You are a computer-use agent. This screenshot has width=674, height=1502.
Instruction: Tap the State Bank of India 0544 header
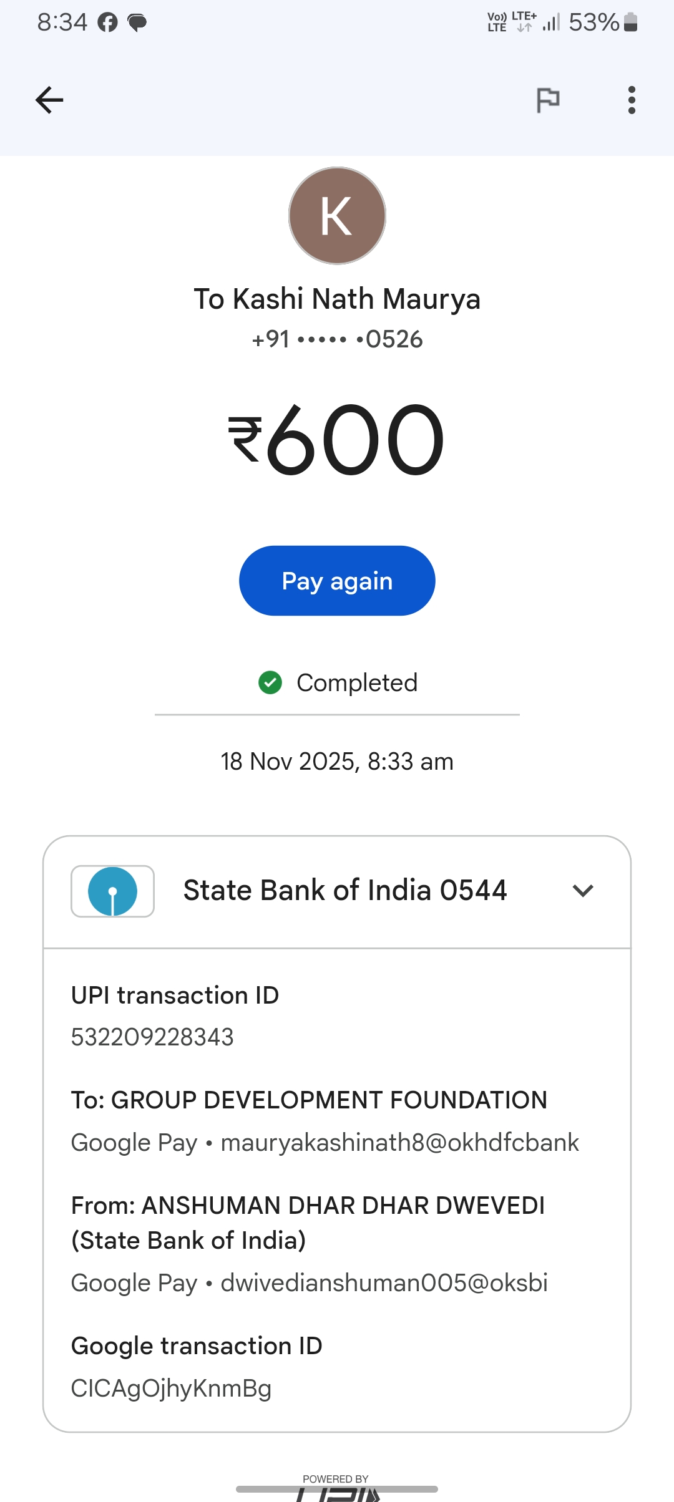coord(344,891)
